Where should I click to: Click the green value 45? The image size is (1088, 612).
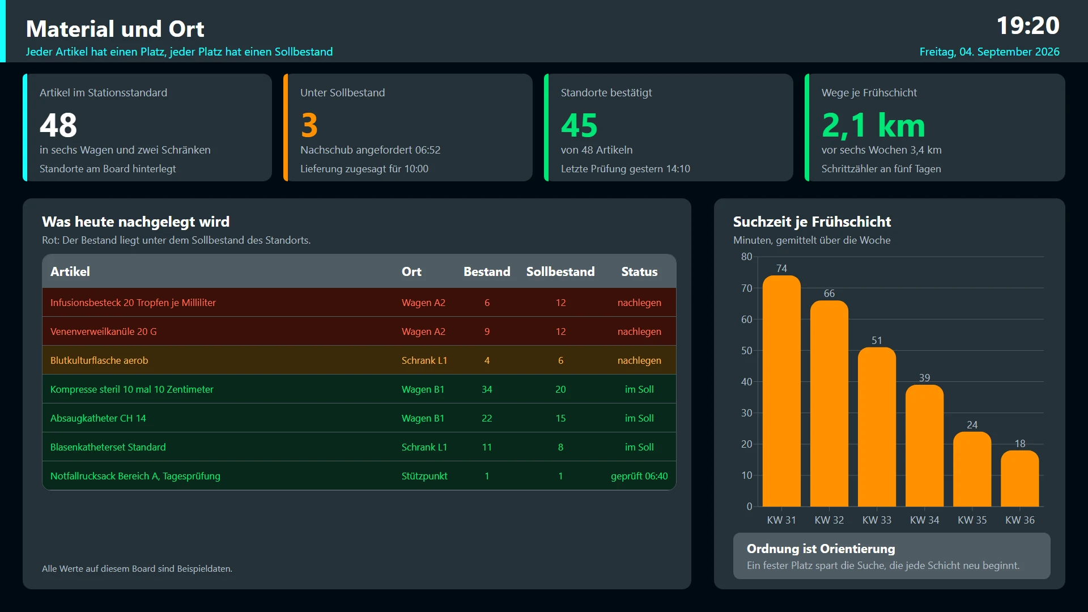[x=579, y=125]
